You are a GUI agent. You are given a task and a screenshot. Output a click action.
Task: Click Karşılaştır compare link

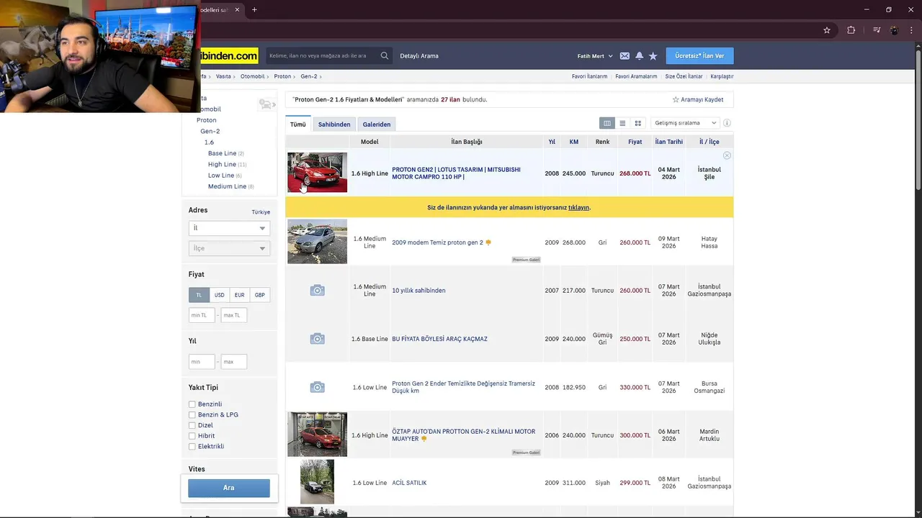pos(722,76)
